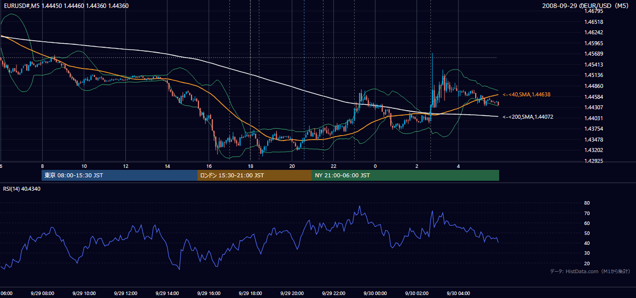636x298 pixels.
Task: Click hour label 14 under the price chart
Action: click(x=167, y=166)
